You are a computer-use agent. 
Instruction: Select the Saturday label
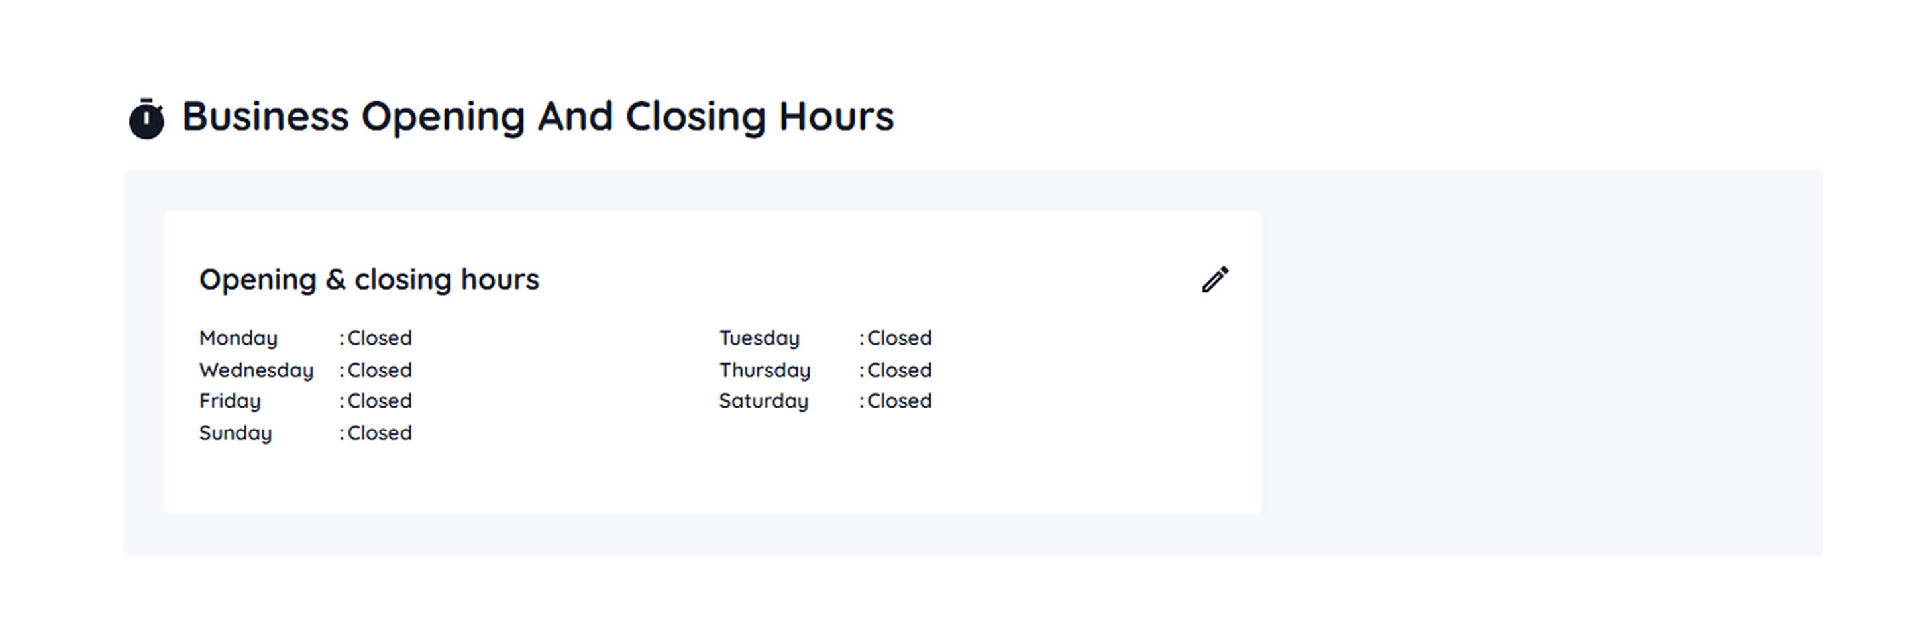[763, 400]
